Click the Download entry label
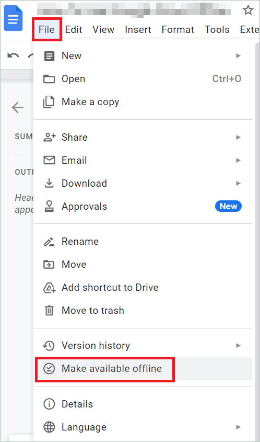This screenshot has width=260, height=442. click(84, 184)
